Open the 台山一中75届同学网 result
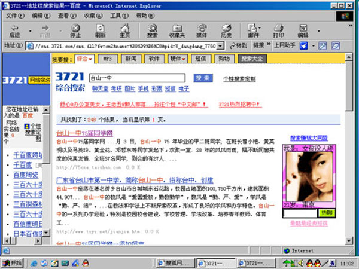This screenshot has width=359, height=269. pos(84,133)
